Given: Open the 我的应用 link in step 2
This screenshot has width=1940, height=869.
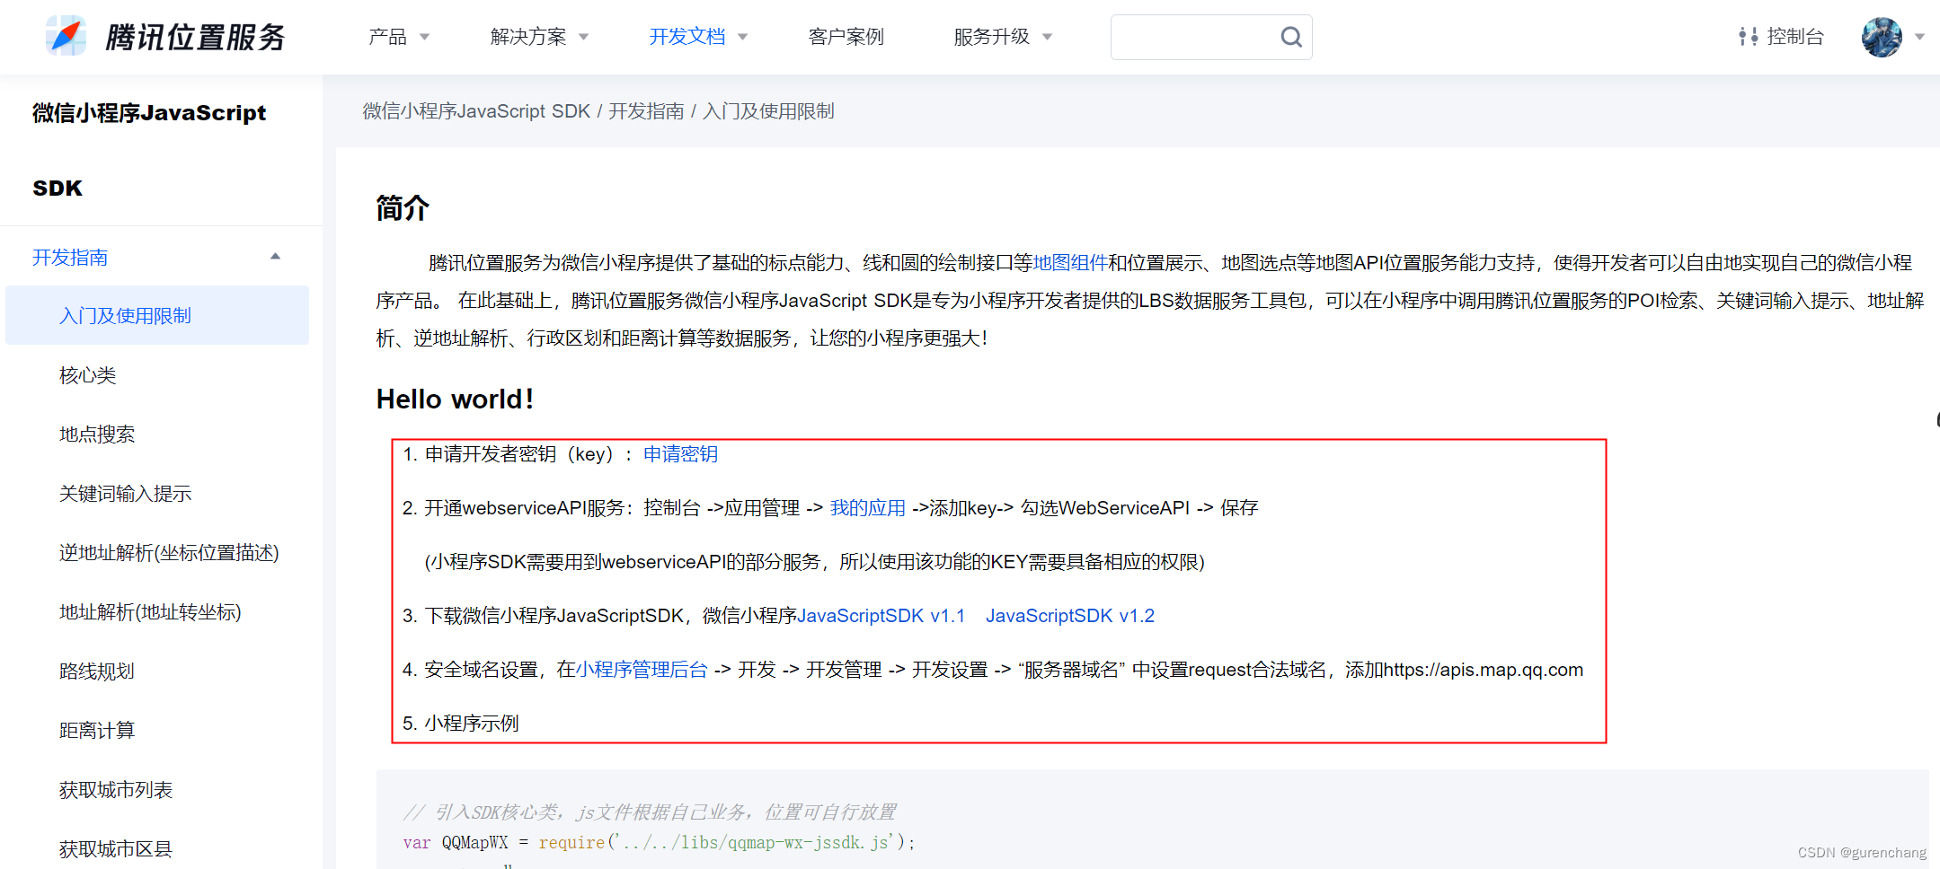Looking at the screenshot, I should coord(867,508).
